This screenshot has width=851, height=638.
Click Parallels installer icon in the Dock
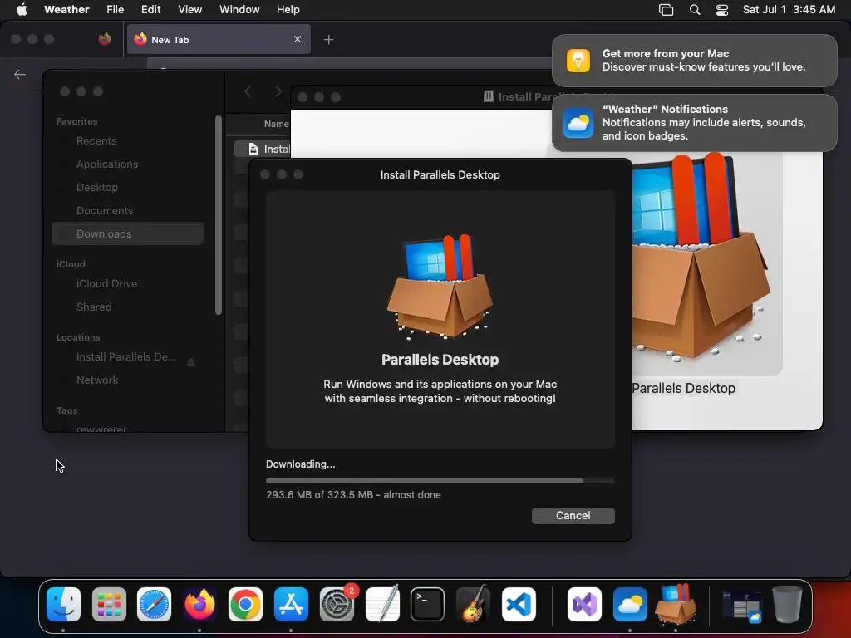tap(676, 605)
